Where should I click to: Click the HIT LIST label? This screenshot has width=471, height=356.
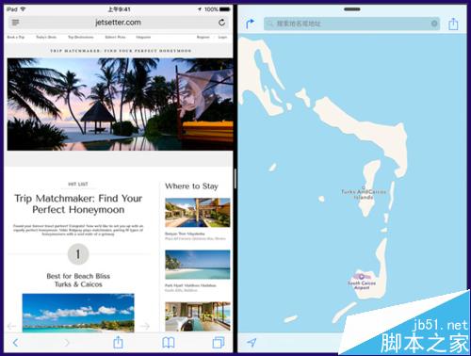pyautogui.click(x=78, y=184)
